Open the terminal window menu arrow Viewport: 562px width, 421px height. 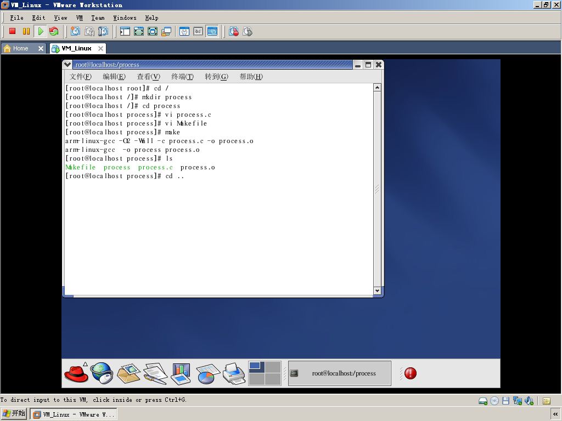click(68, 65)
